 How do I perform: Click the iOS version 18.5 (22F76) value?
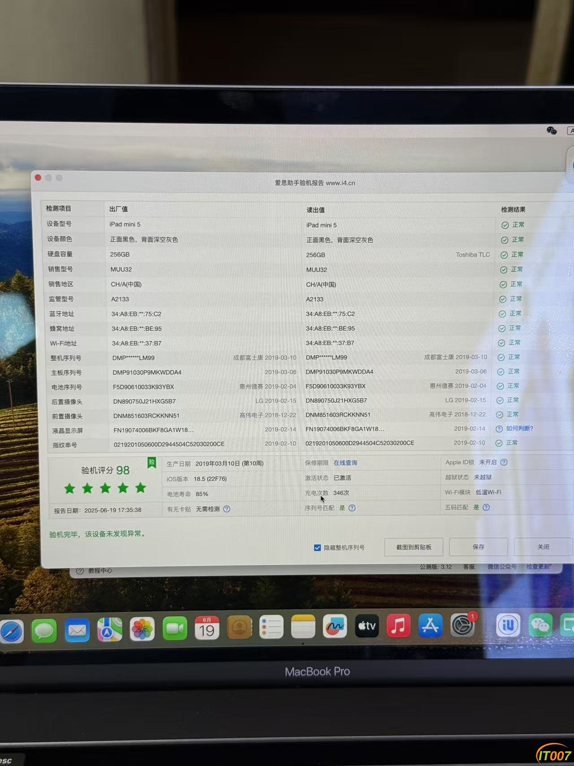(210, 479)
